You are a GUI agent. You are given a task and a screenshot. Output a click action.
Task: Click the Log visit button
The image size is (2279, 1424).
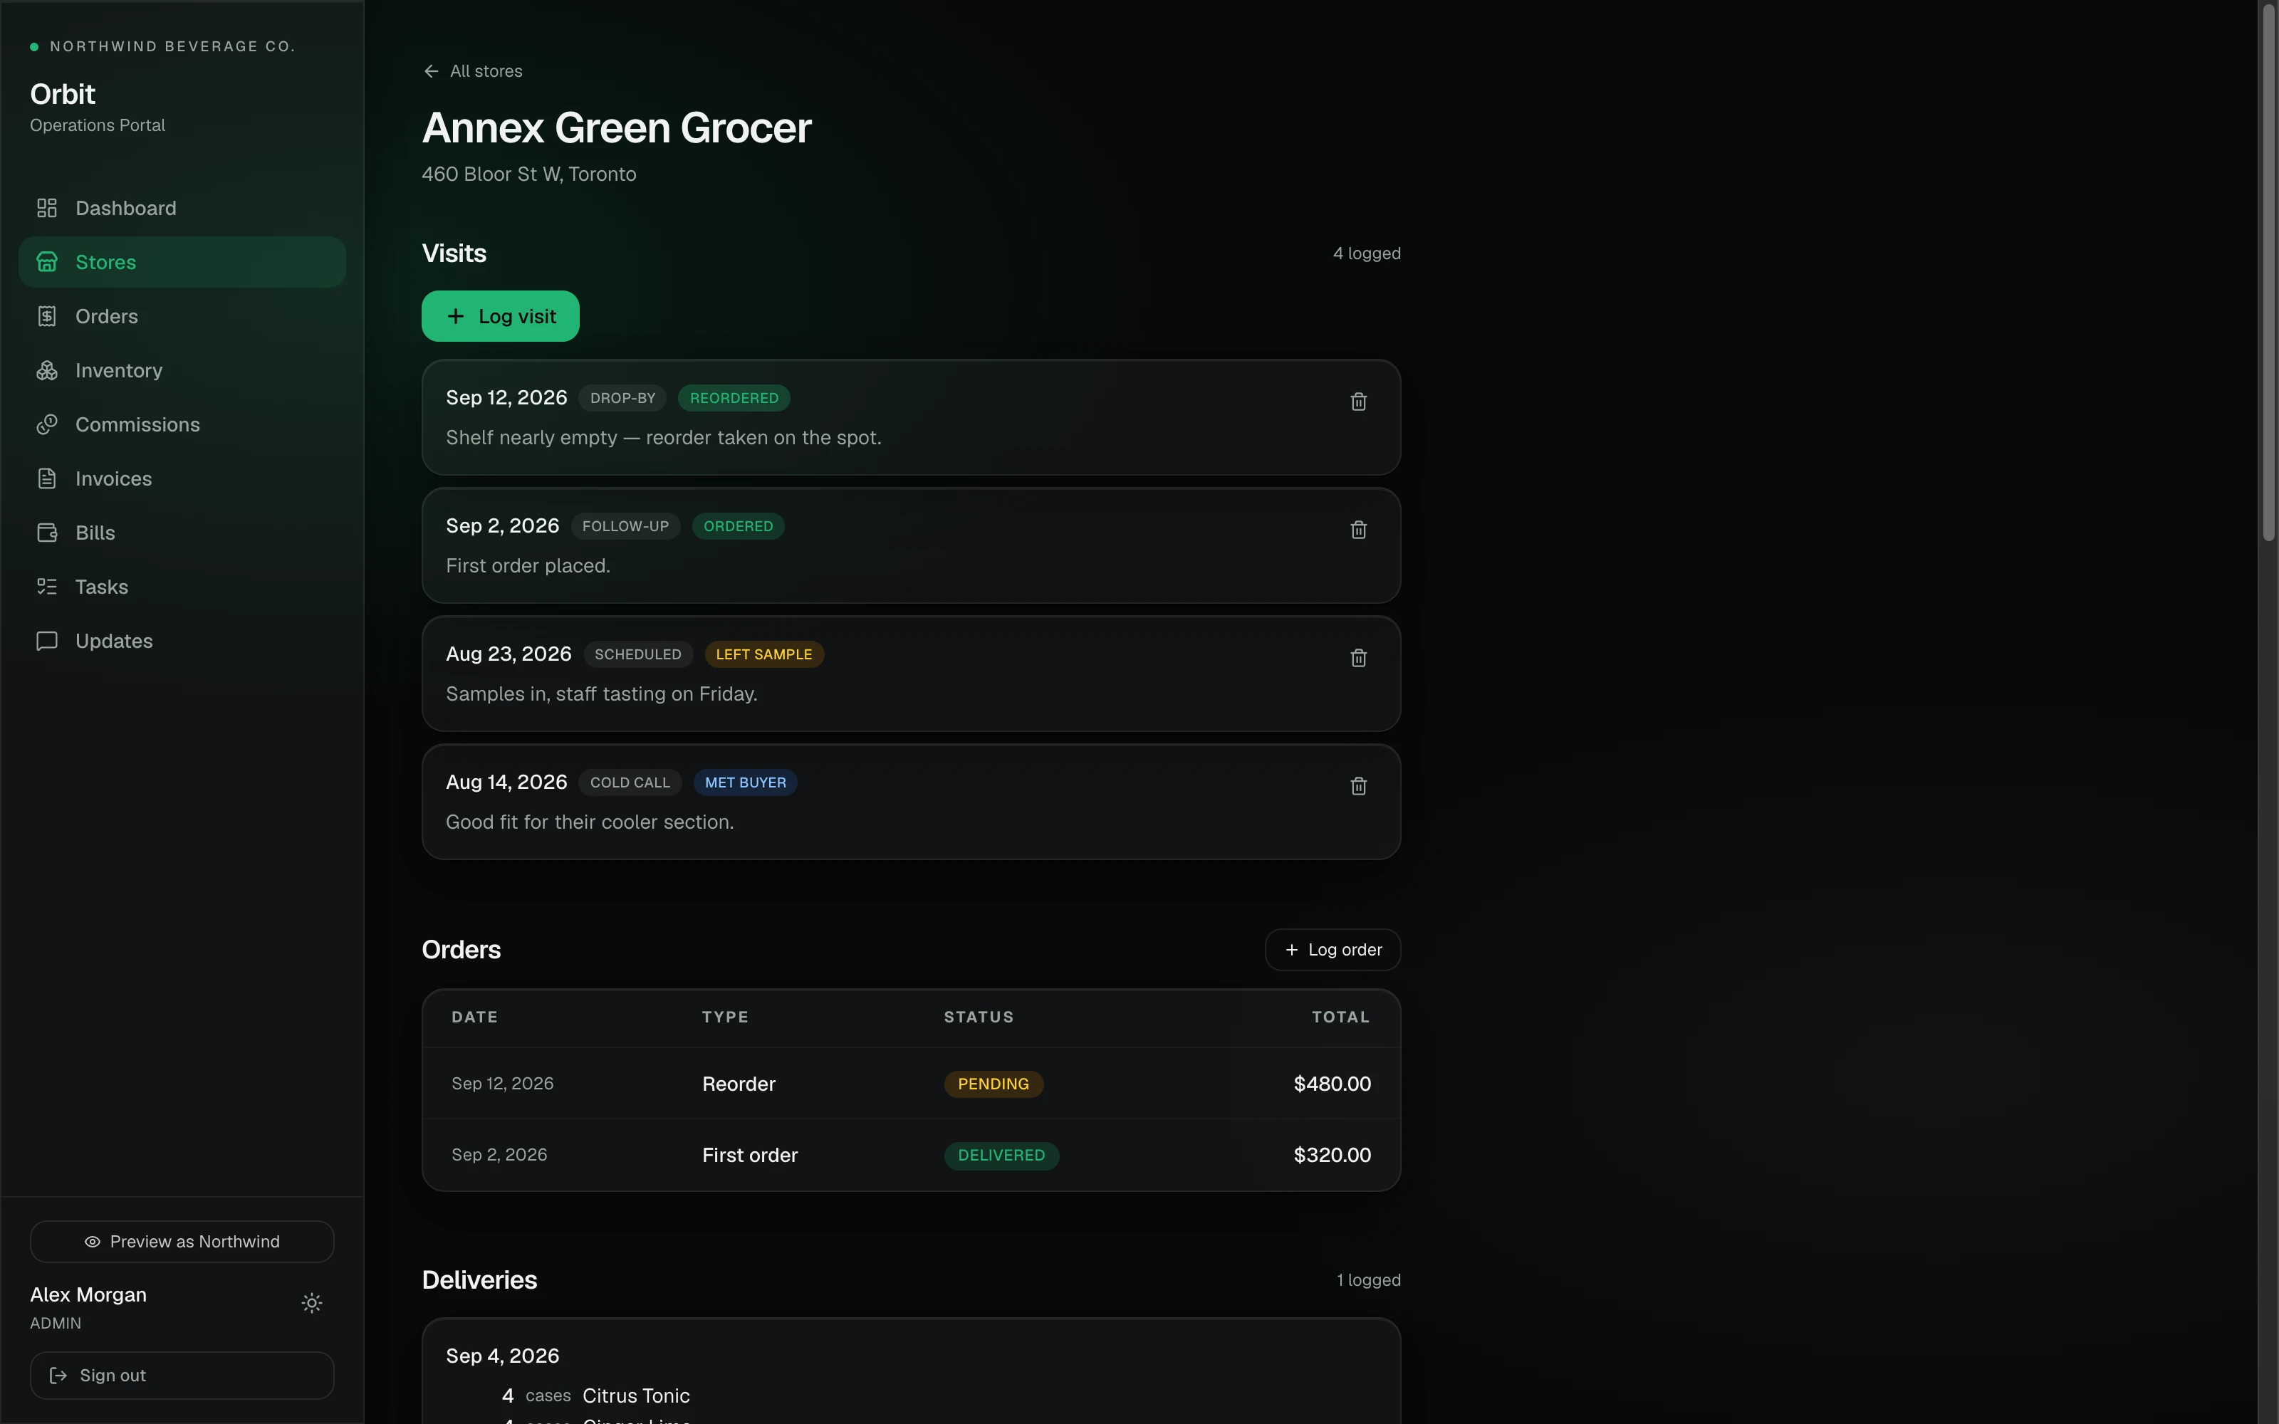[x=500, y=316]
